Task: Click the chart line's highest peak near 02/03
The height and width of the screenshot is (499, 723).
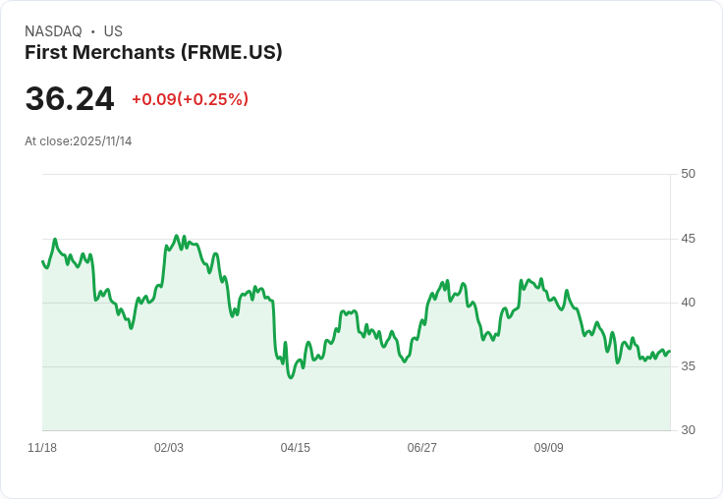Action: coord(177,236)
